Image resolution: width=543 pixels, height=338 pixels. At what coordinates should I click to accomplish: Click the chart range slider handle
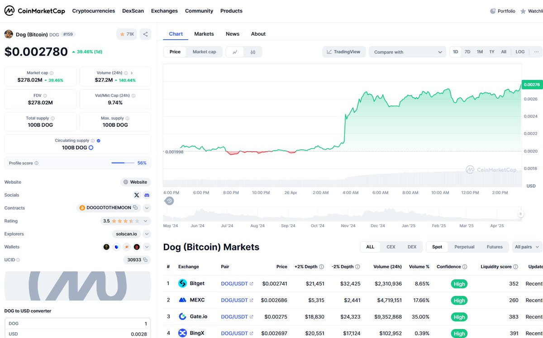tap(521, 214)
